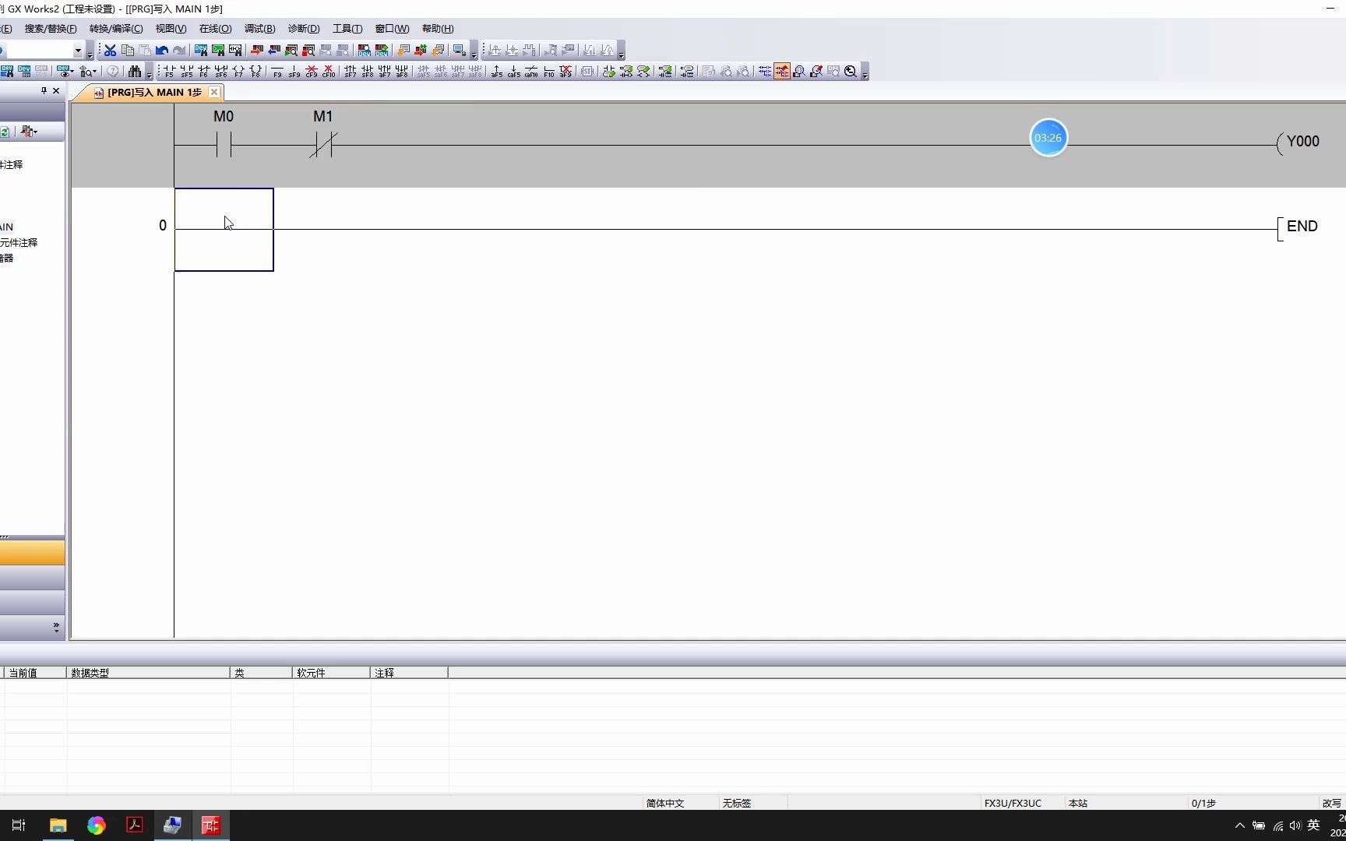Open the 转换/编译(C) menu

tap(116, 29)
